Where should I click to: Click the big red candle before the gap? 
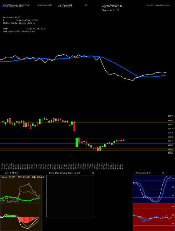click(x=75, y=126)
